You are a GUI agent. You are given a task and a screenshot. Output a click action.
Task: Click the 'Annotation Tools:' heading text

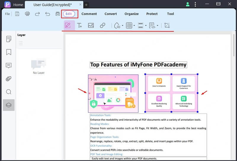coord(101,115)
